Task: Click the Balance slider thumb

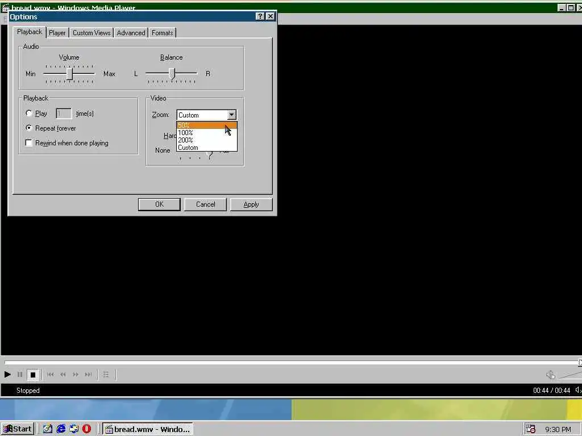Action: pyautogui.click(x=172, y=74)
